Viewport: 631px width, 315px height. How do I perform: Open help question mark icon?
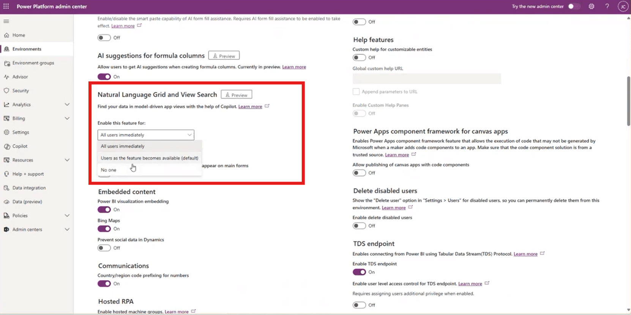[607, 6]
